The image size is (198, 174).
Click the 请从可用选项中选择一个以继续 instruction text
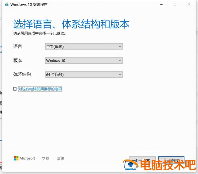(x=40, y=33)
